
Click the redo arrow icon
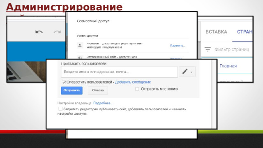pos(57,32)
